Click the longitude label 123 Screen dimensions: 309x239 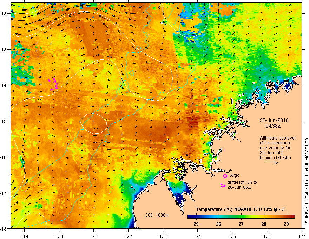pyautogui.click(x=163, y=236)
